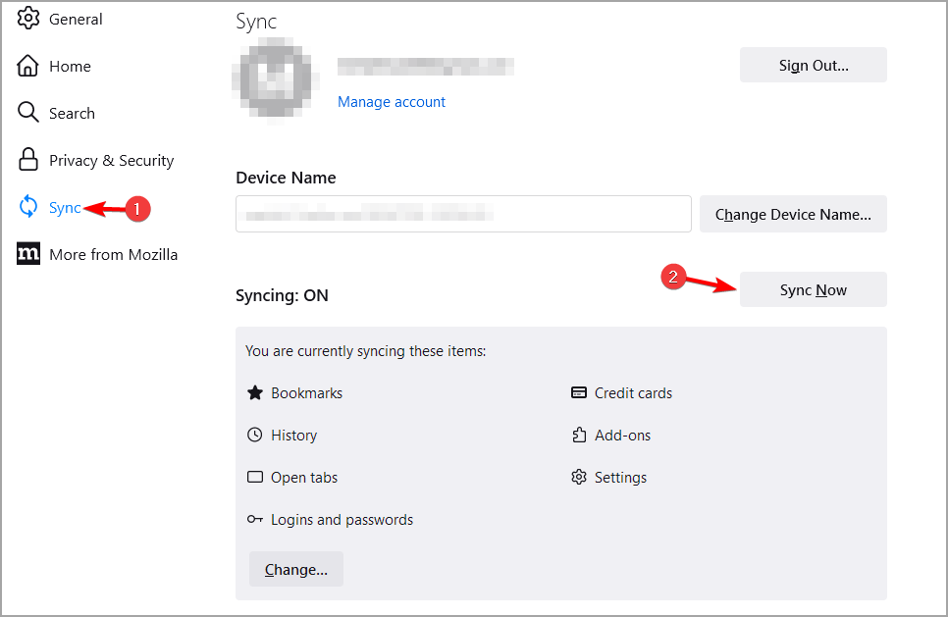Click the Sign Out button
Screen dimensions: 948x617
pos(814,65)
